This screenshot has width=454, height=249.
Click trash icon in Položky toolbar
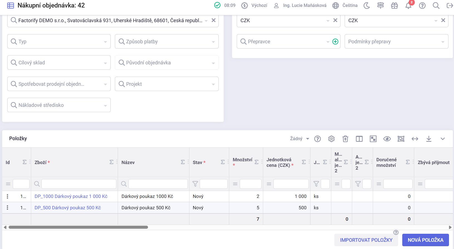(x=345, y=139)
